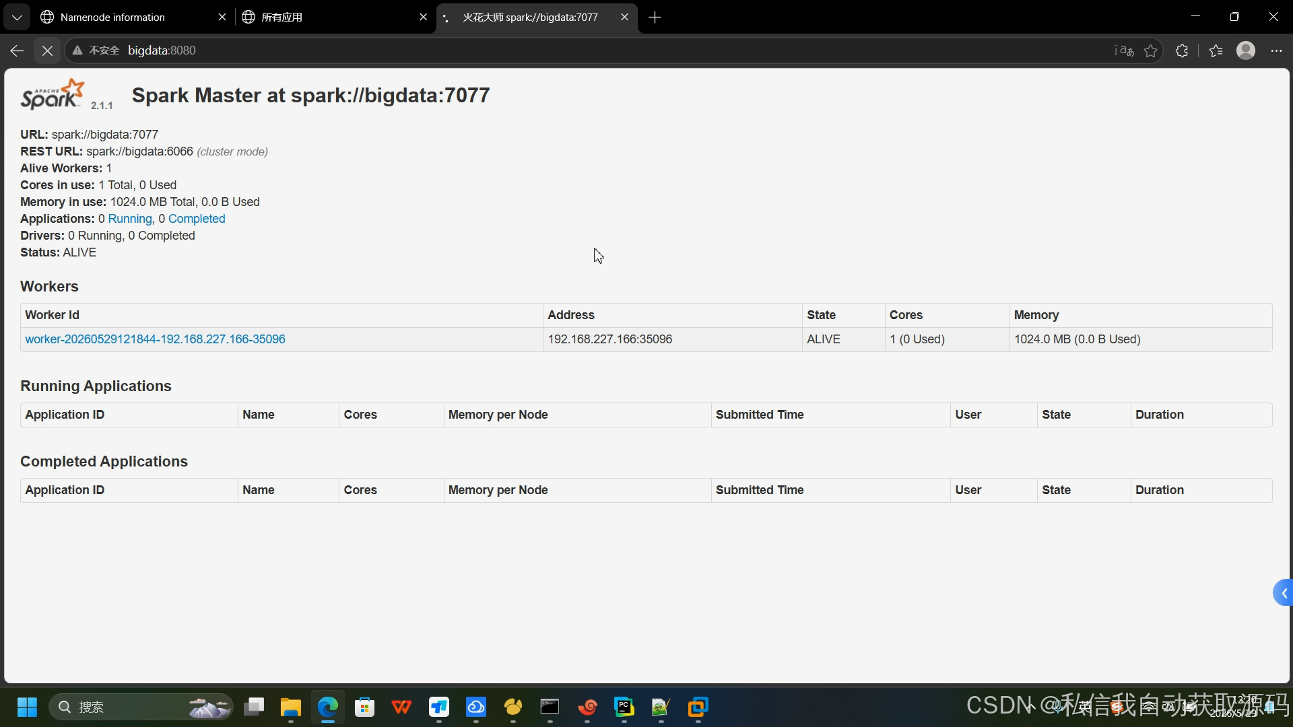Open the browser Extensions menu
This screenshot has width=1293, height=727.
click(x=1182, y=50)
